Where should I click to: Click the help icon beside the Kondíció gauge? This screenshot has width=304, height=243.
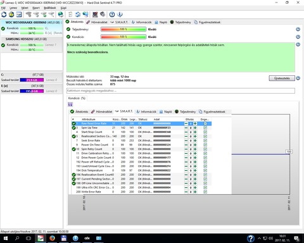[298, 37]
